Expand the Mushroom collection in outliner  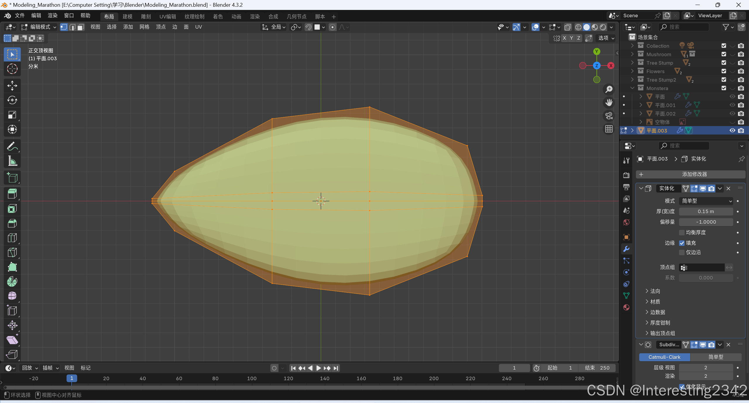(632, 54)
